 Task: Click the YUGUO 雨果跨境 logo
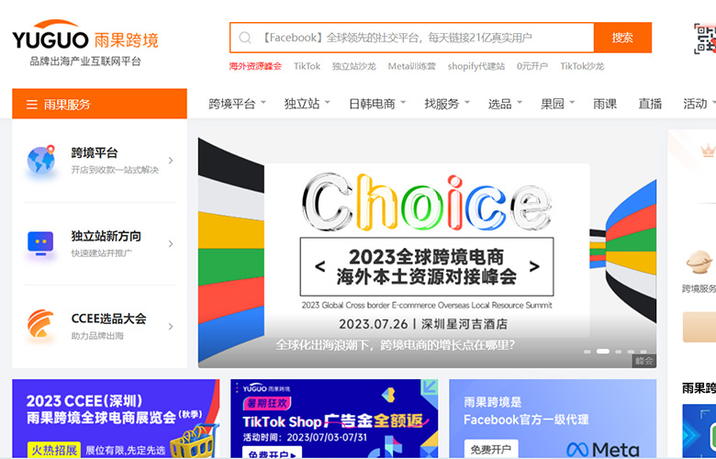85,36
